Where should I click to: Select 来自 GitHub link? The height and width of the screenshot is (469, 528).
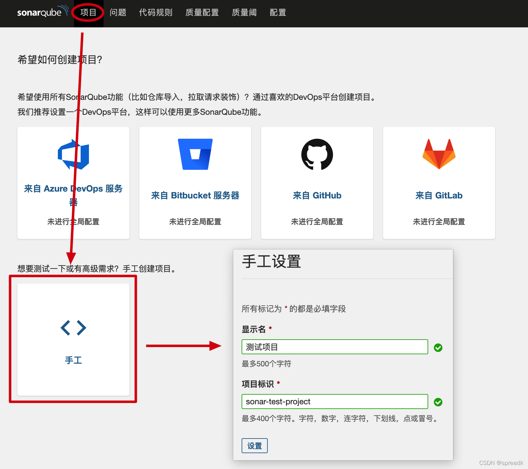click(x=317, y=195)
